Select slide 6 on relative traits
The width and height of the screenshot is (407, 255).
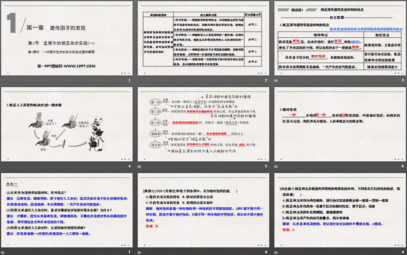pyautogui.click(x=338, y=124)
